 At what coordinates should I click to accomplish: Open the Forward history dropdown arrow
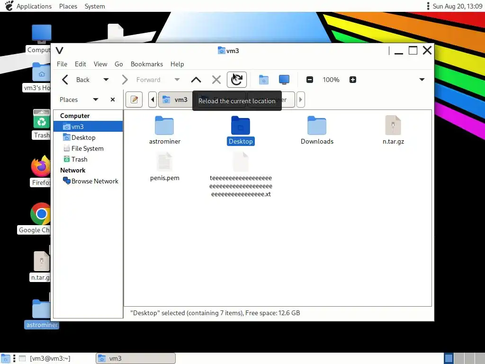pyautogui.click(x=177, y=80)
